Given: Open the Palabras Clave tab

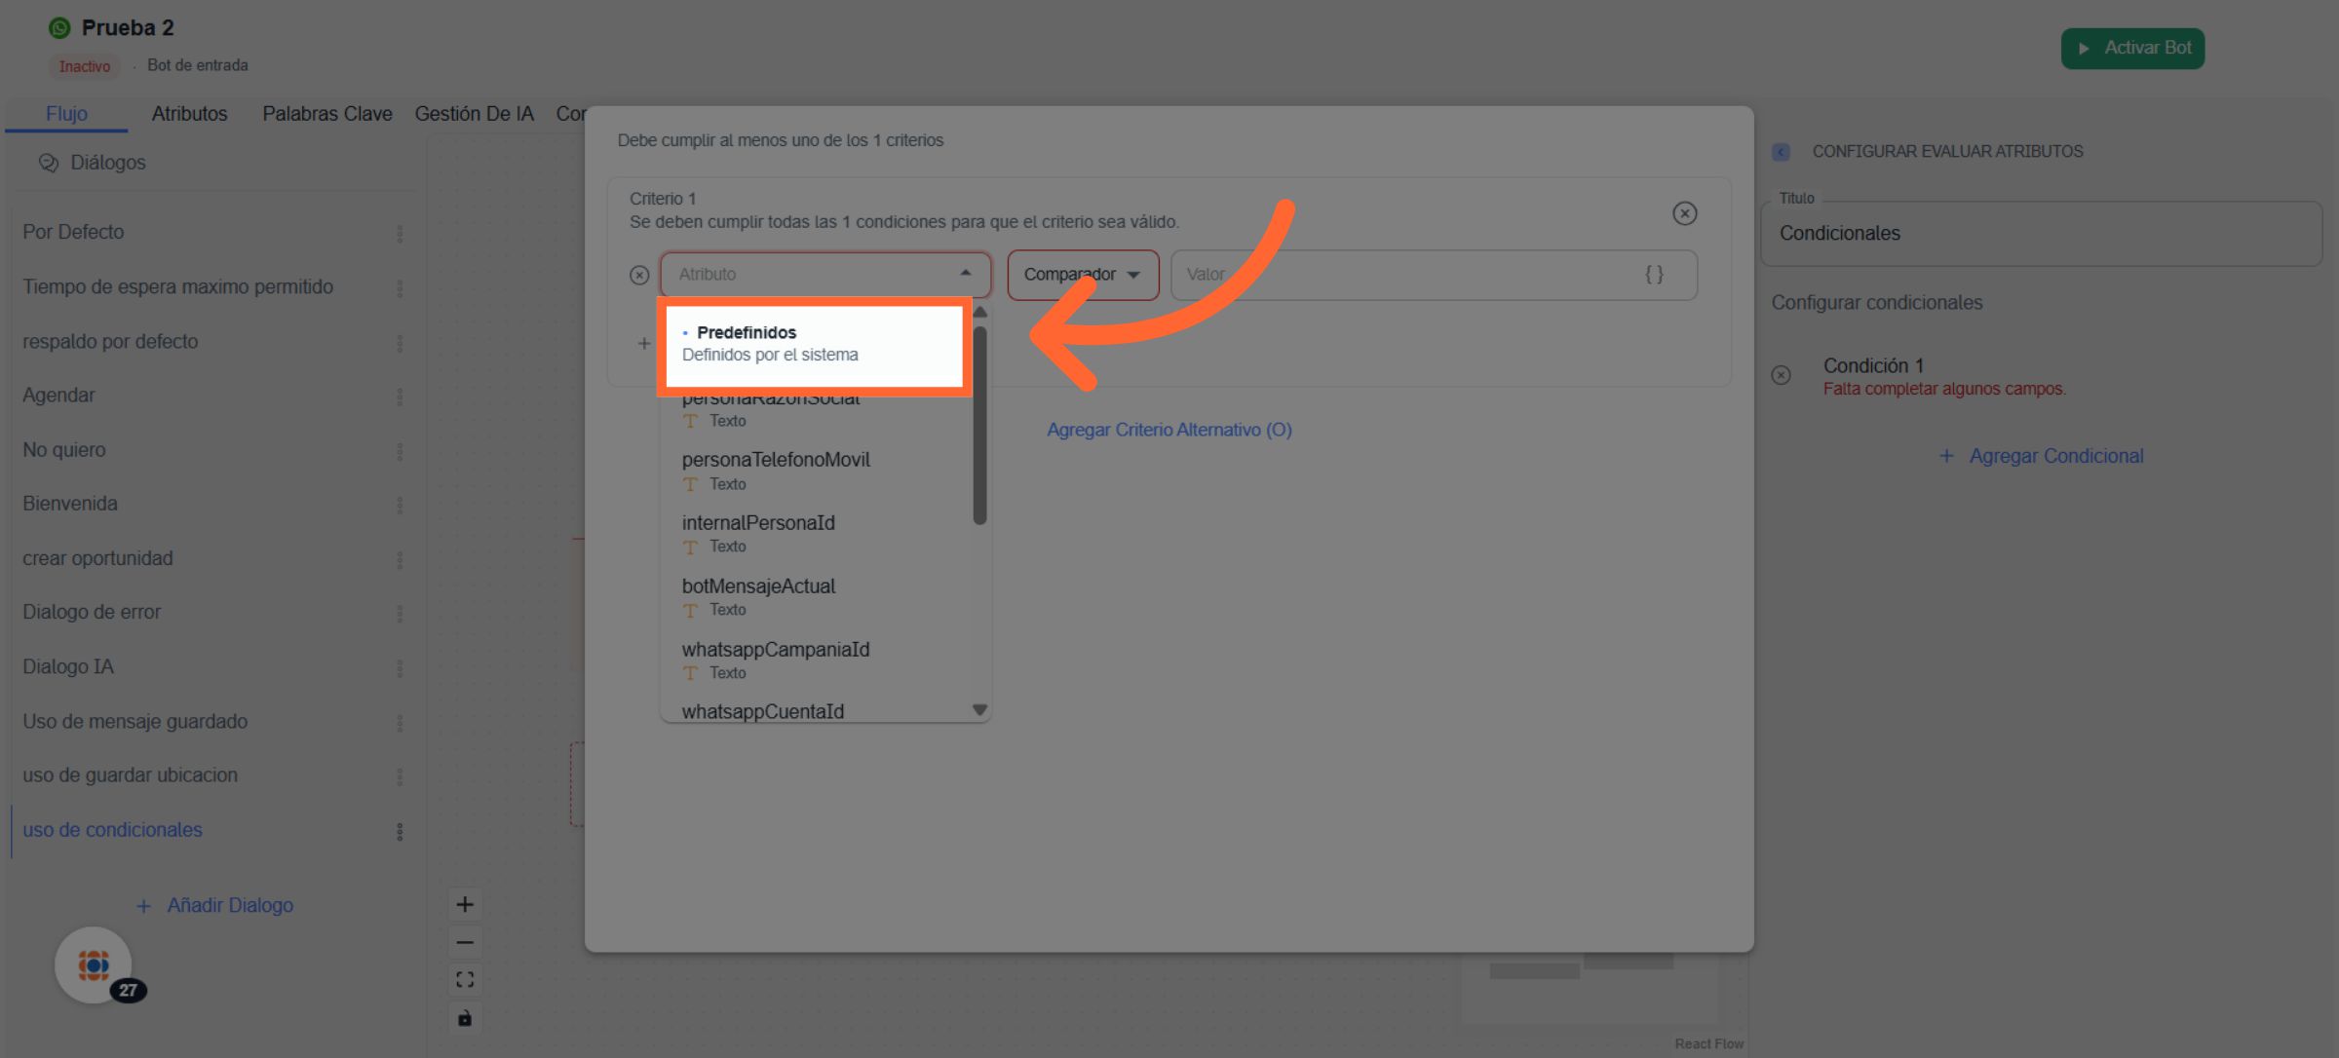Looking at the screenshot, I should 326,114.
